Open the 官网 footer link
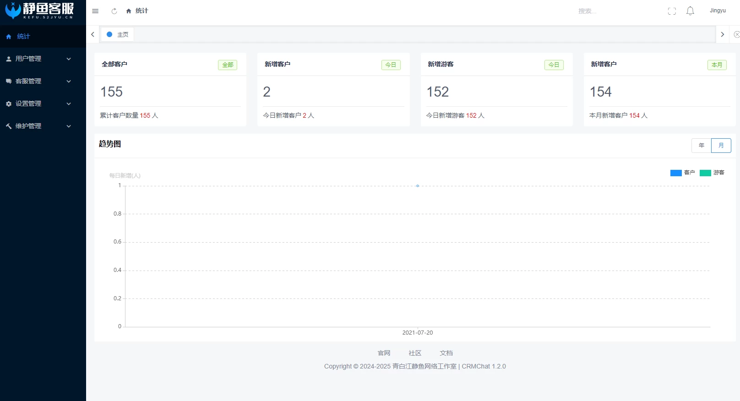Viewport: 740px width, 401px height. [x=384, y=353]
